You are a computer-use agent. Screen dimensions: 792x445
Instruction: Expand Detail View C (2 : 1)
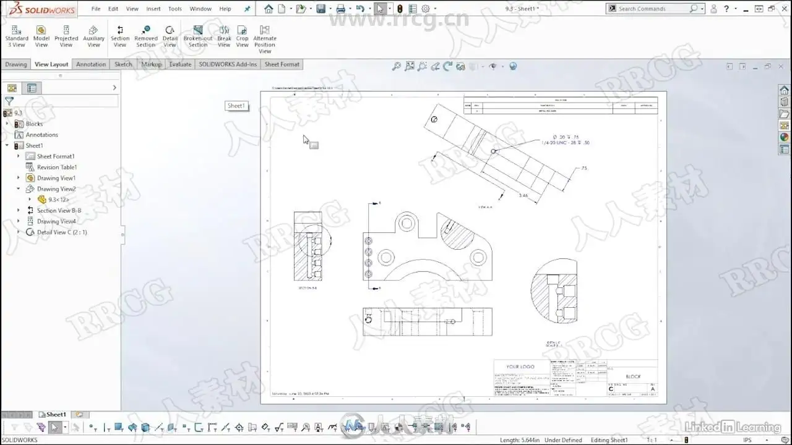[x=18, y=232]
